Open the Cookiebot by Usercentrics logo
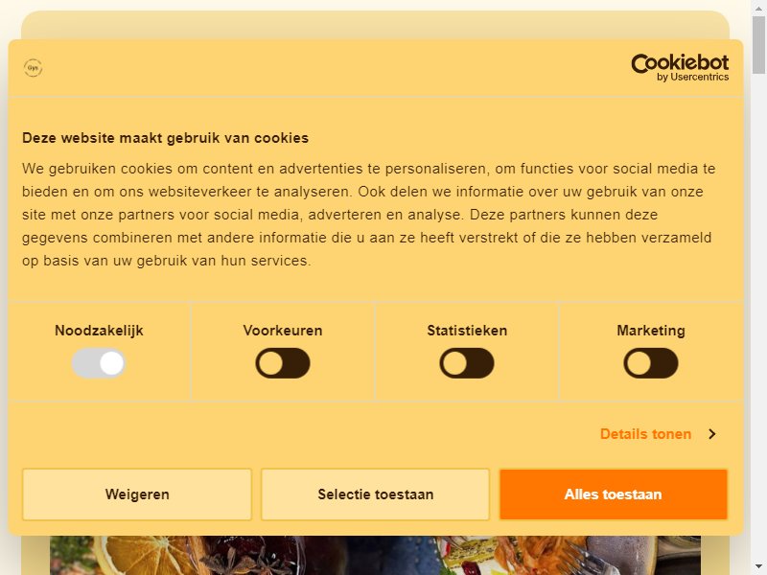The height and width of the screenshot is (575, 767). click(x=680, y=67)
